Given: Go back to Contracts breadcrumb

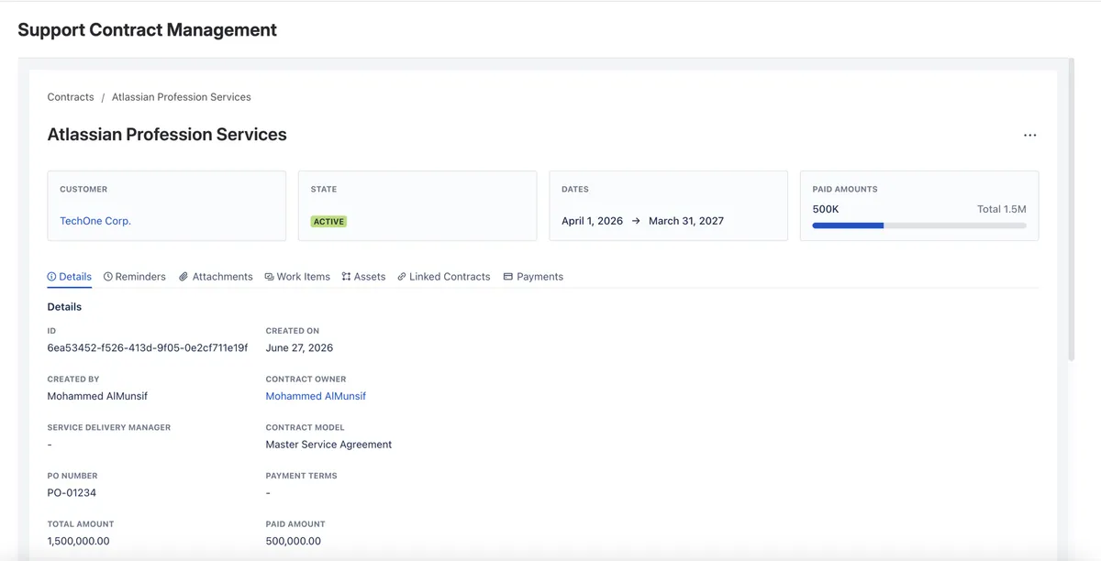Looking at the screenshot, I should point(71,97).
